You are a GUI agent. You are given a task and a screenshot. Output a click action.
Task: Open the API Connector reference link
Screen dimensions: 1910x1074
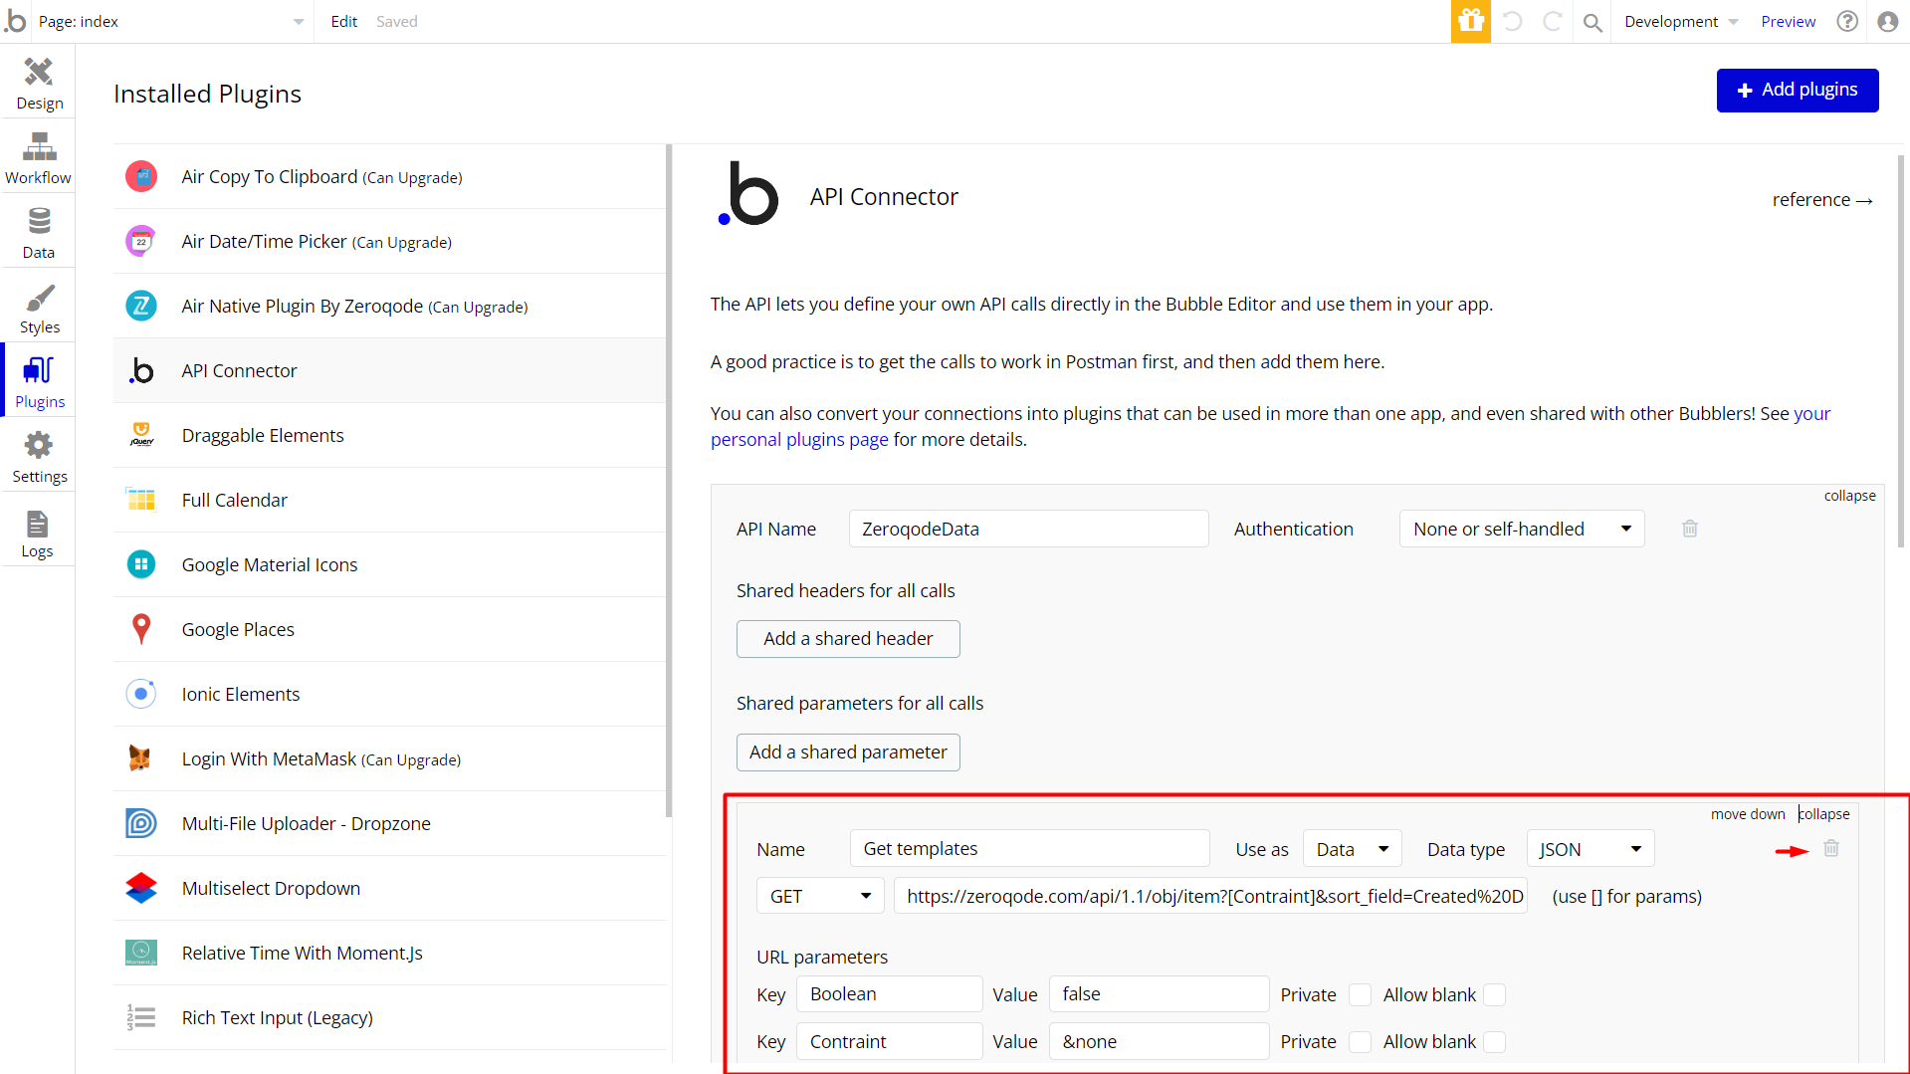(x=1822, y=199)
